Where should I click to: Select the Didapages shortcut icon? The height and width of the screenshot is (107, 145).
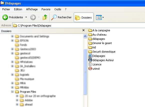pos(90,56)
